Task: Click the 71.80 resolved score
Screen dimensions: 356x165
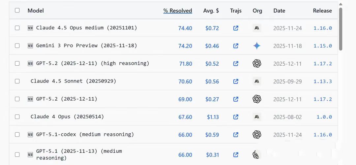Action: tap(186, 64)
